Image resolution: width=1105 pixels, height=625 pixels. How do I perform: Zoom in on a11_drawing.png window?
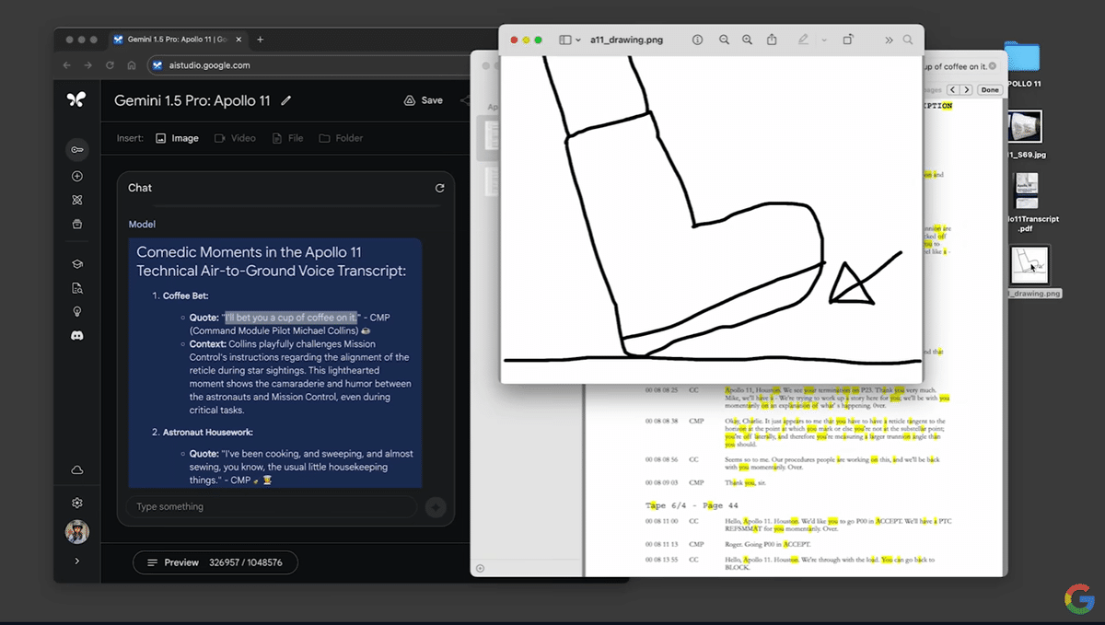tap(747, 40)
